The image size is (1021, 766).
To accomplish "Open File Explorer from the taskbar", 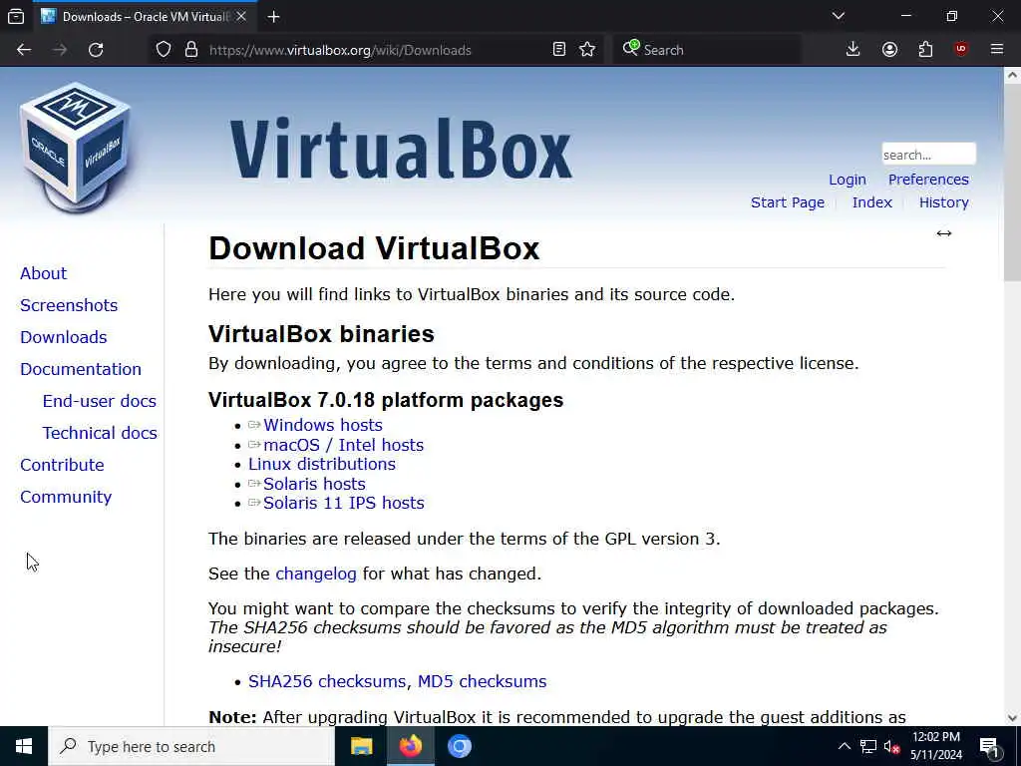I will pos(361,746).
